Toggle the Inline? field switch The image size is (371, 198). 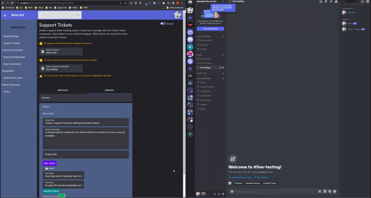click(x=45, y=168)
